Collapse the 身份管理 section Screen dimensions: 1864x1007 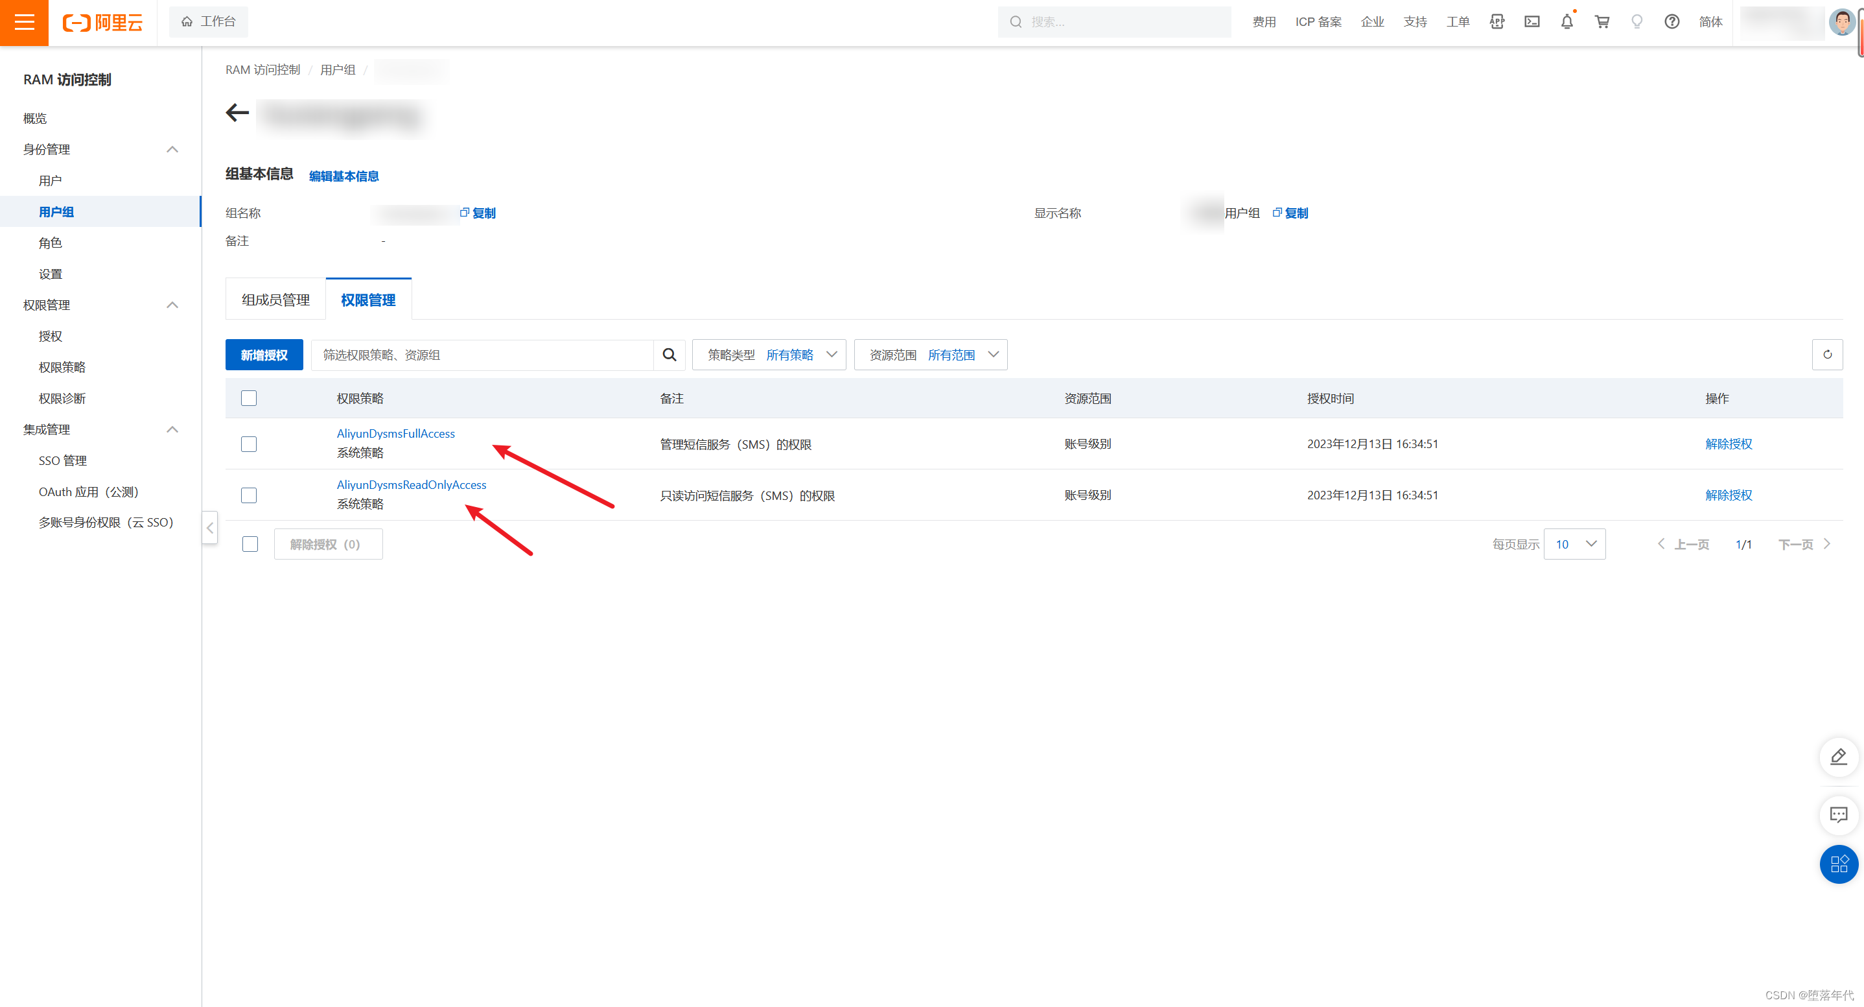(172, 149)
